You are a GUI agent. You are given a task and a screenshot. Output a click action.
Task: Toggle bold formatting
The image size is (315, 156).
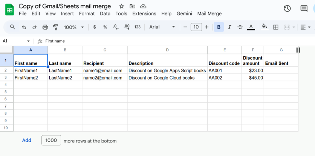pos(219,27)
